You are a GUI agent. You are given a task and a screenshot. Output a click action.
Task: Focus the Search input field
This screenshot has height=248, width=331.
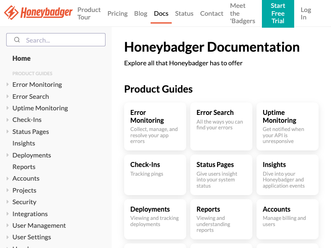56,40
